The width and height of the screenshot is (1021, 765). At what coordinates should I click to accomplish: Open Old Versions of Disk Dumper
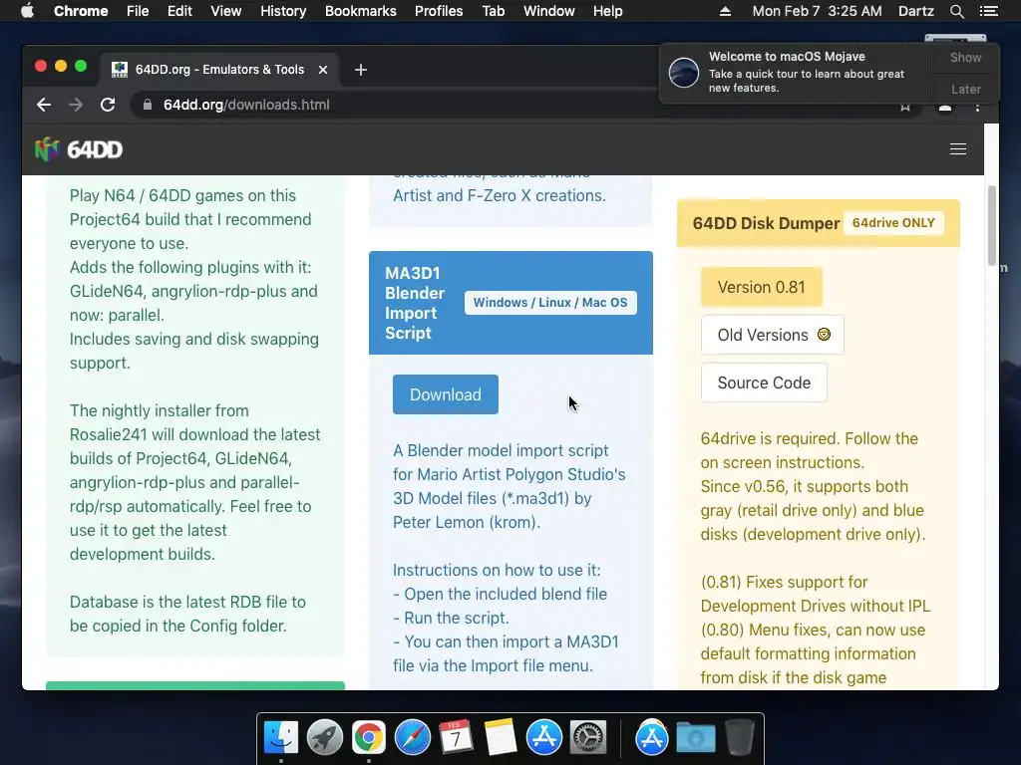click(x=773, y=335)
